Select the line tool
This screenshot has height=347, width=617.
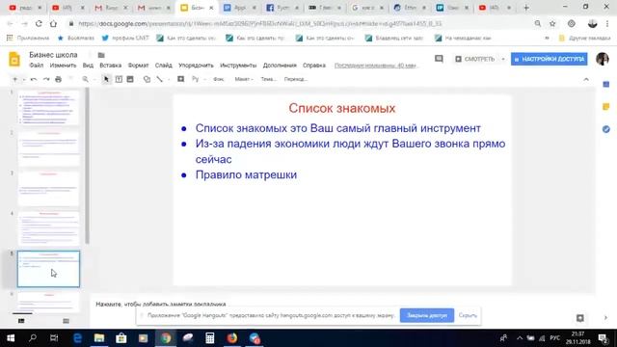click(159, 79)
